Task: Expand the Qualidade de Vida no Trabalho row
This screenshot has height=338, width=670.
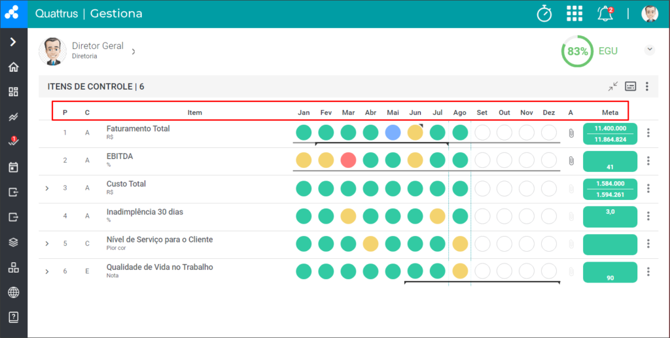Action: click(47, 271)
